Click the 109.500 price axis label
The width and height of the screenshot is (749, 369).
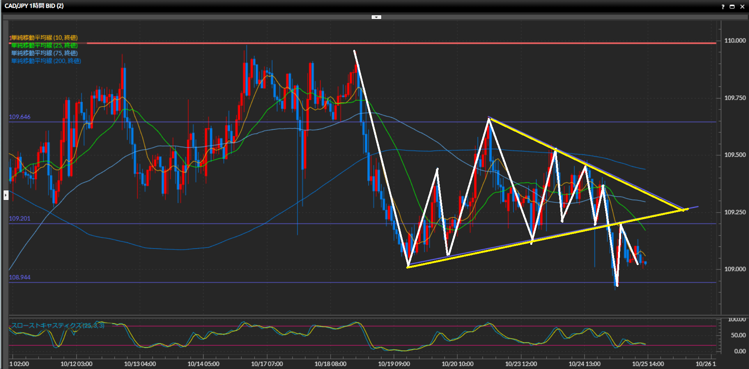coord(735,155)
